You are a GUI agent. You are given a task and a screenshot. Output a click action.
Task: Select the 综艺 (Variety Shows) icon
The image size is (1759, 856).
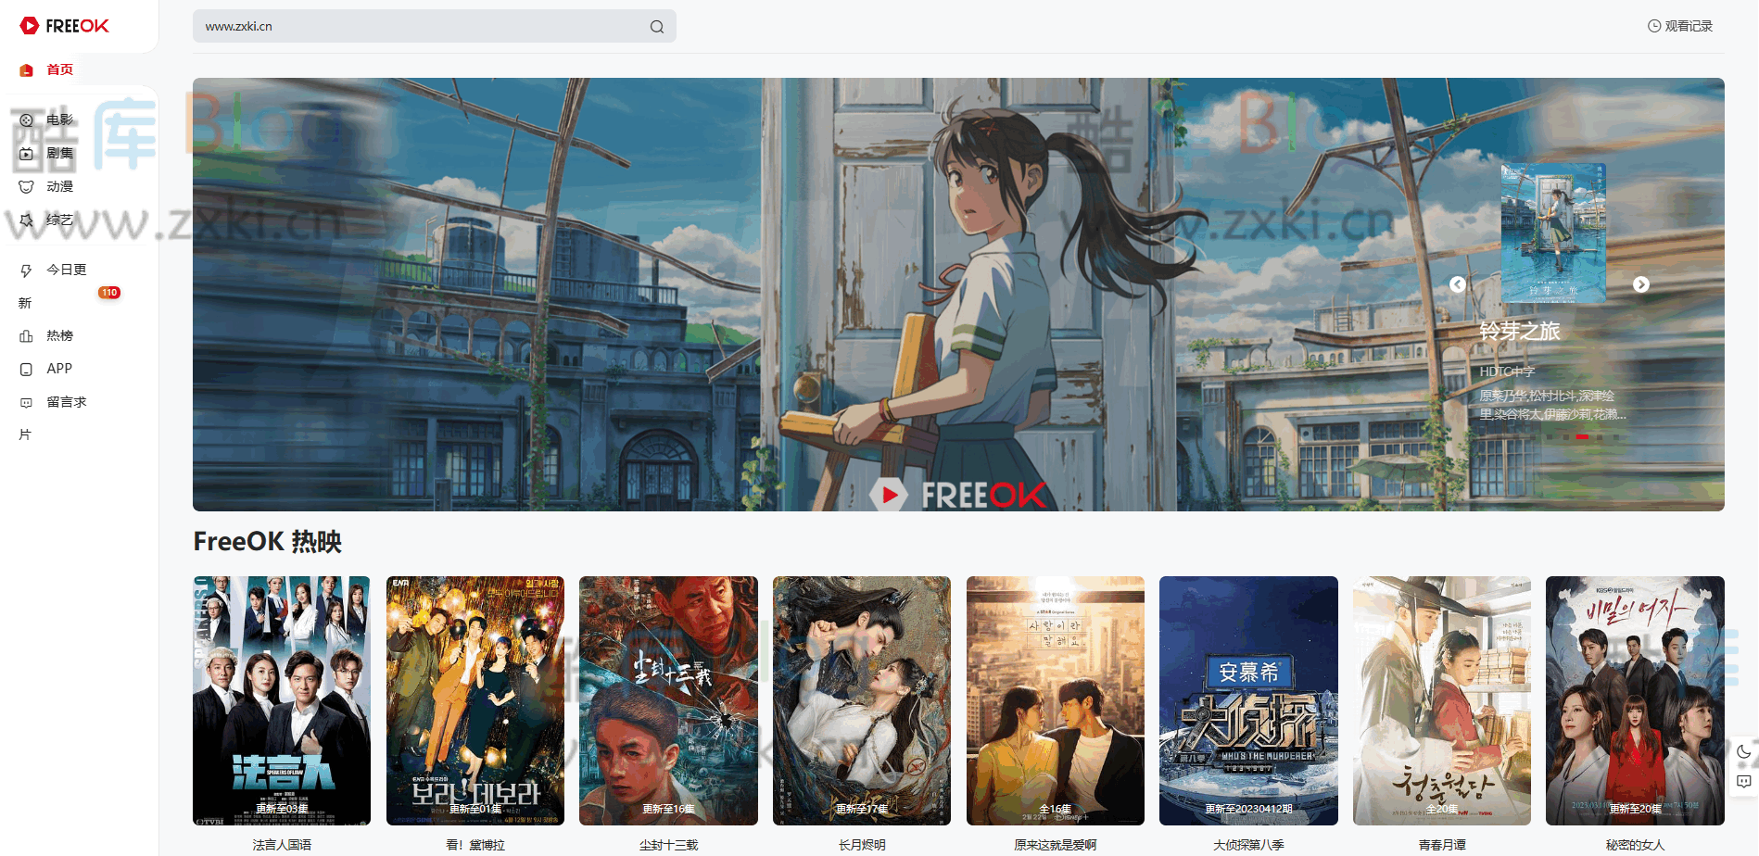tap(26, 220)
